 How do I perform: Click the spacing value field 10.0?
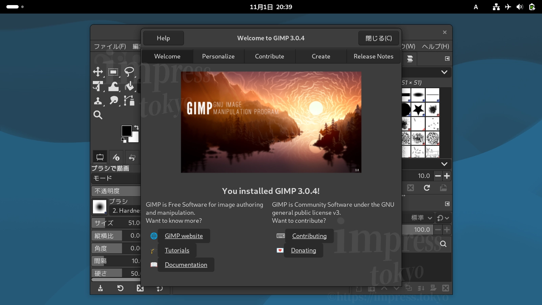(418, 176)
